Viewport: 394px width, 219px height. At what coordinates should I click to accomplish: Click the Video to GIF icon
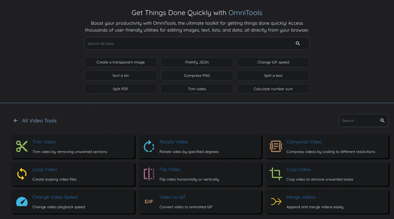click(149, 202)
